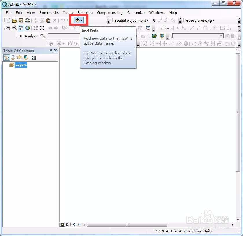Viewport: 243px width, 236px height.
Task: Click the coordinates -725.914 1370.432 readout
Action: click(170, 231)
